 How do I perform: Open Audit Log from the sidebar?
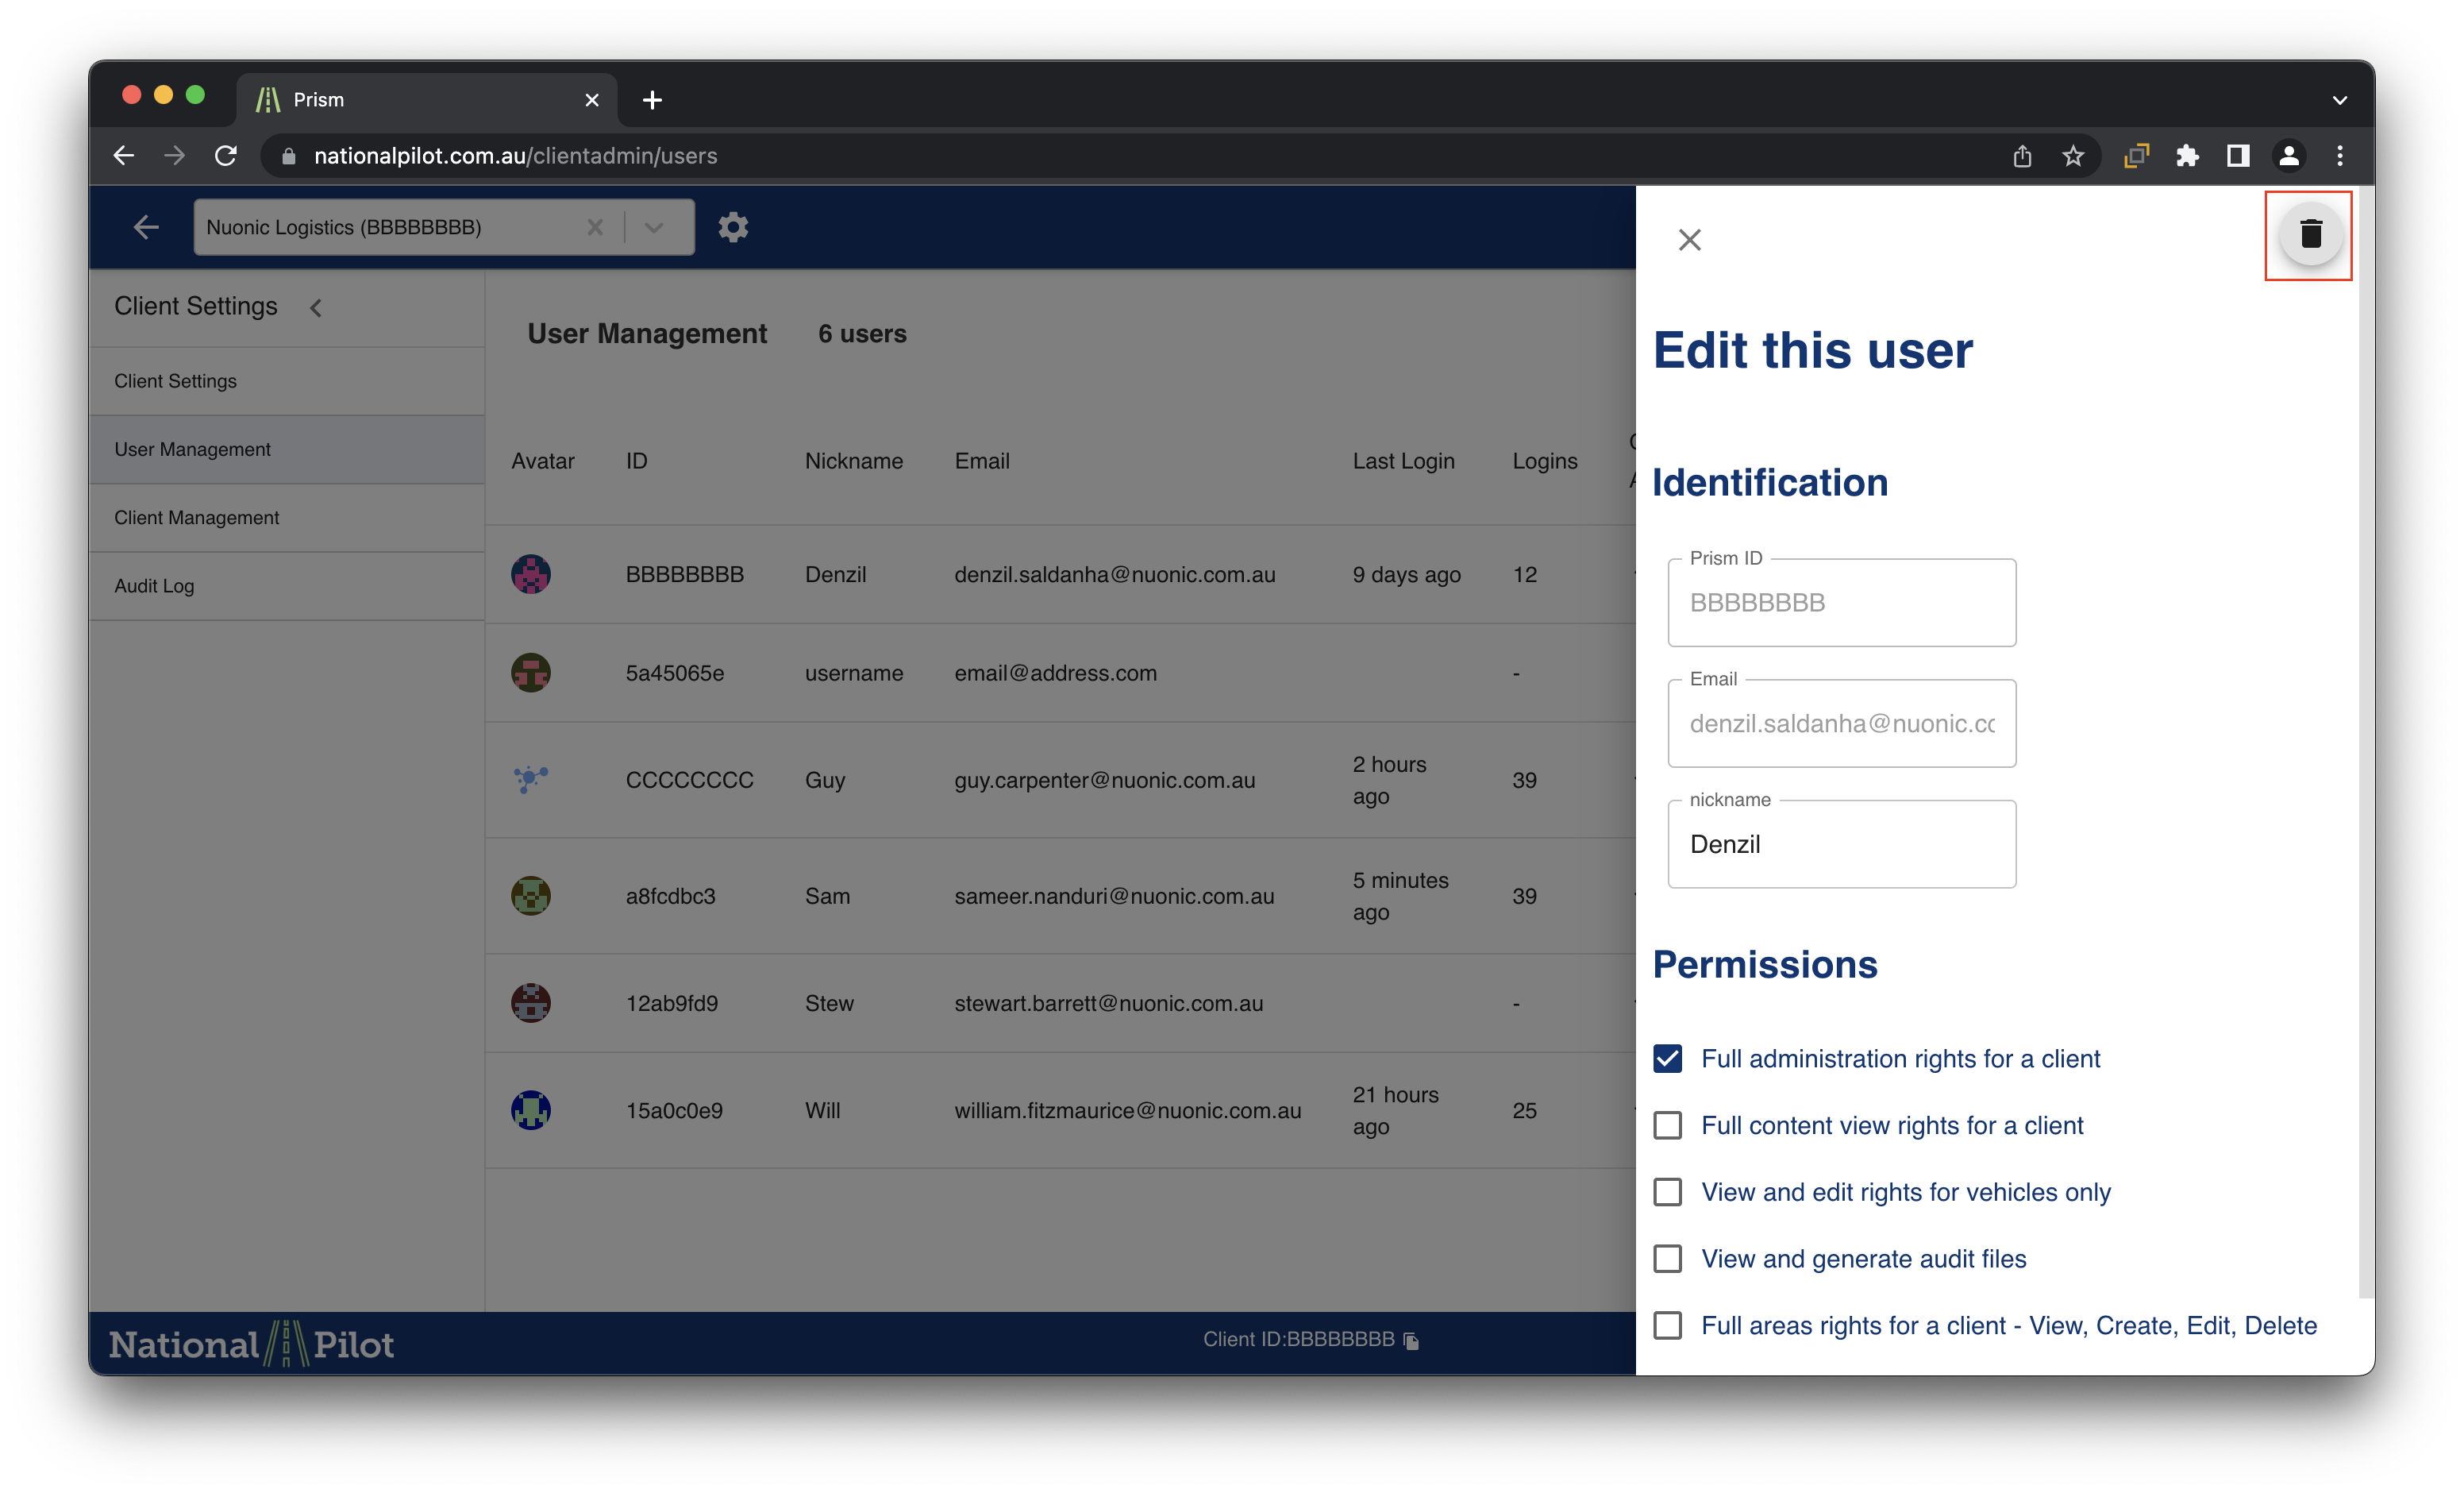click(154, 586)
